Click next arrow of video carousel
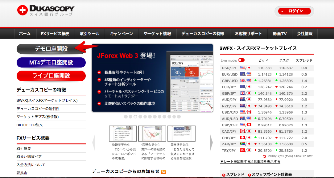This screenshot has height=178, width=334. tap(211, 143)
